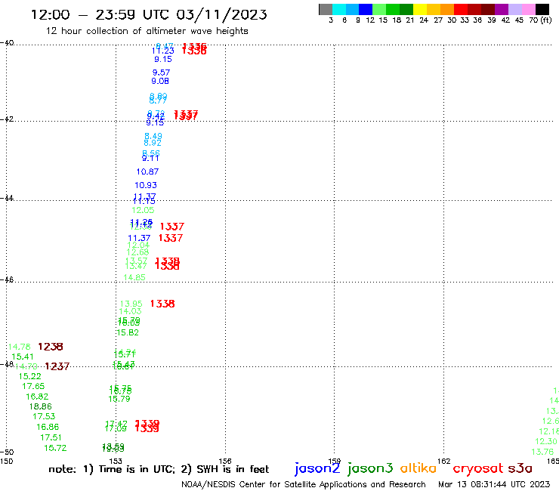Click the light green 12.05 value
This screenshot has height=491, width=559.
point(143,210)
